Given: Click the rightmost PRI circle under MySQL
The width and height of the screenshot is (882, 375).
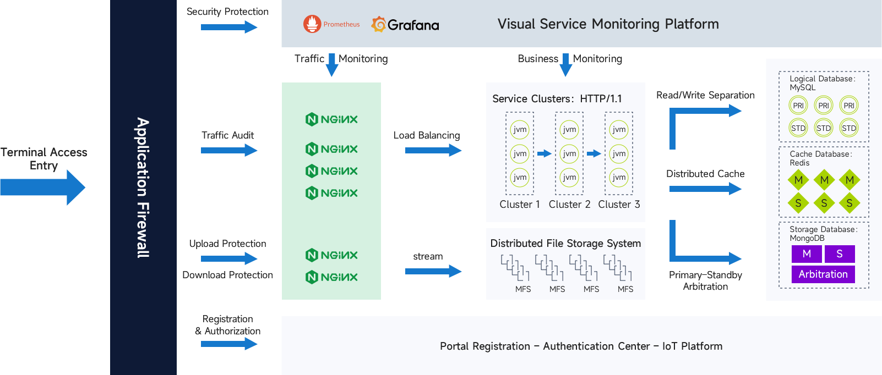Looking at the screenshot, I should (849, 106).
